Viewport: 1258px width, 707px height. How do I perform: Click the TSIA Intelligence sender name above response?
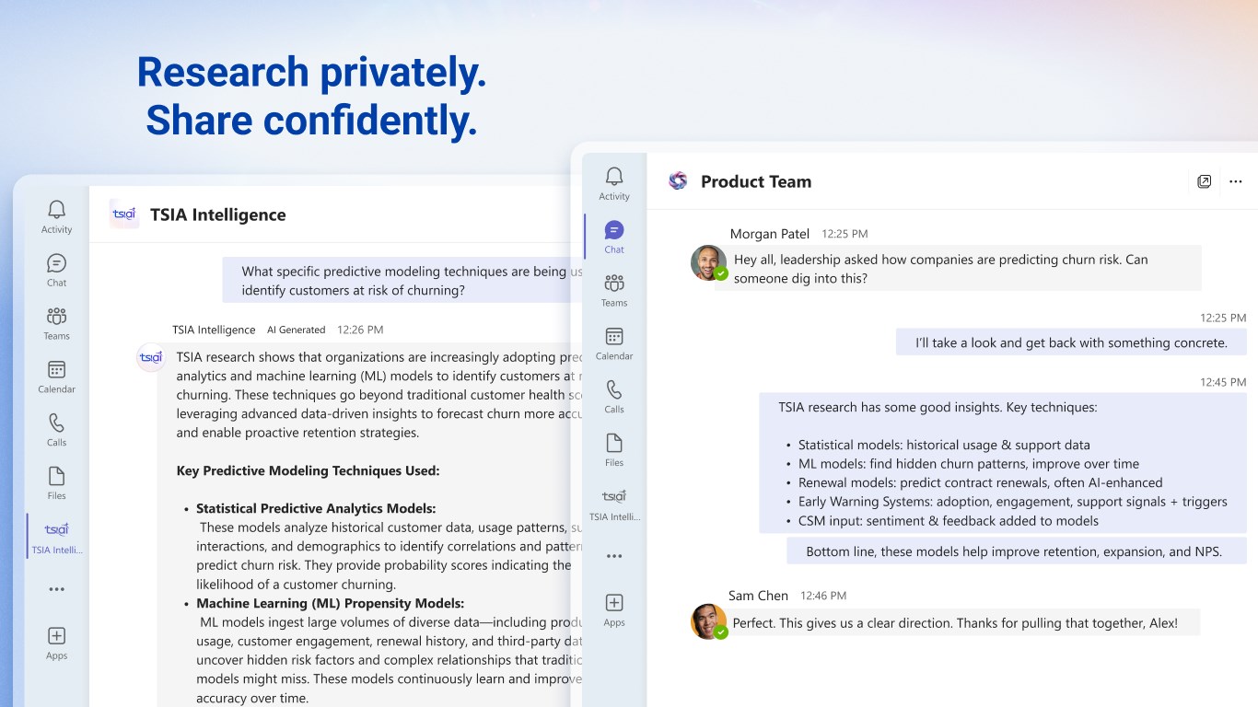coord(214,330)
